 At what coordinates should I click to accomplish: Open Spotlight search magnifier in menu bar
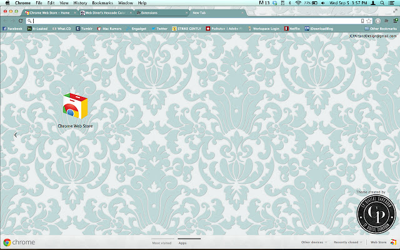pyautogui.click(x=382, y=2)
